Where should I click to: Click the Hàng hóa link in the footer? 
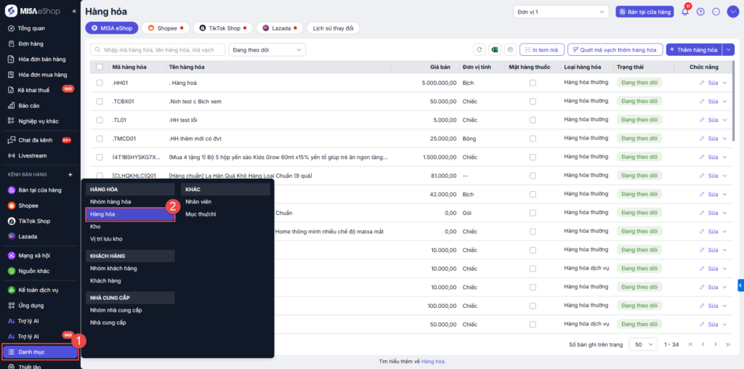pos(433,361)
